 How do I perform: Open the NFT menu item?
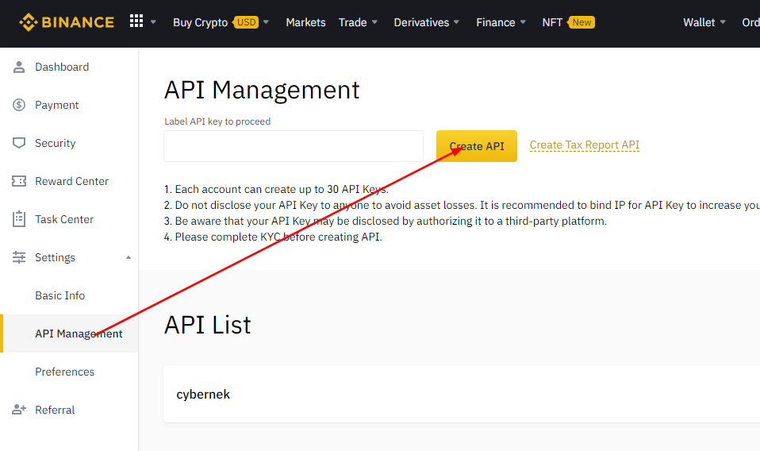552,22
